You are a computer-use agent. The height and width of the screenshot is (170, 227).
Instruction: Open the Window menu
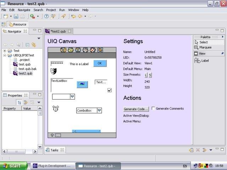pos(73,10)
